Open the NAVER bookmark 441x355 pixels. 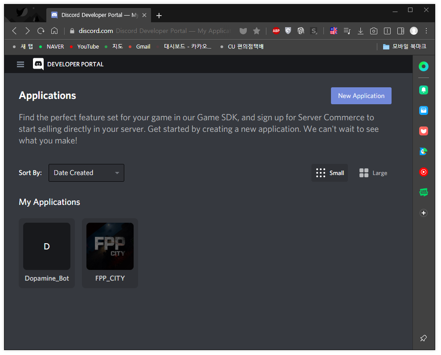[x=52, y=46]
